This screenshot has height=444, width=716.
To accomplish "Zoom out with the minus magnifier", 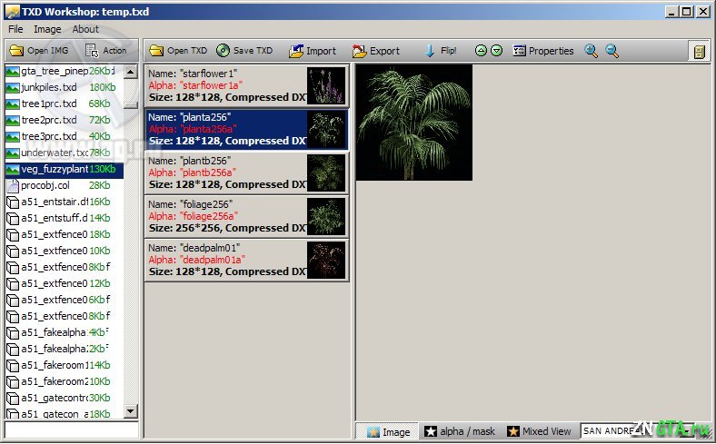I will point(612,51).
